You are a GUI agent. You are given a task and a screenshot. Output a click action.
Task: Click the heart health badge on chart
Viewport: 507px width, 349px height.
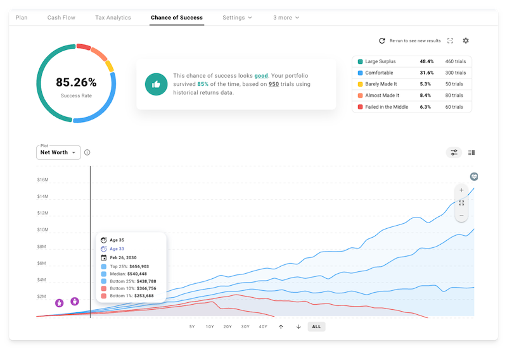pyautogui.click(x=473, y=176)
